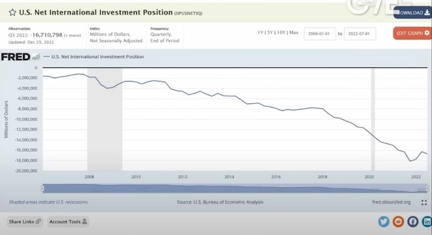The height and width of the screenshot is (235, 432).
Task: Expand the Account Tools dropdown
Action: tap(68, 221)
